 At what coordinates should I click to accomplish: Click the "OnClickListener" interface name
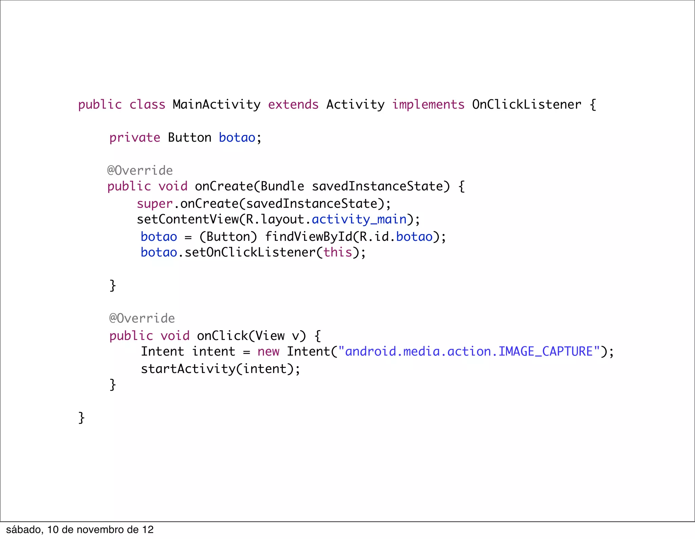click(527, 104)
